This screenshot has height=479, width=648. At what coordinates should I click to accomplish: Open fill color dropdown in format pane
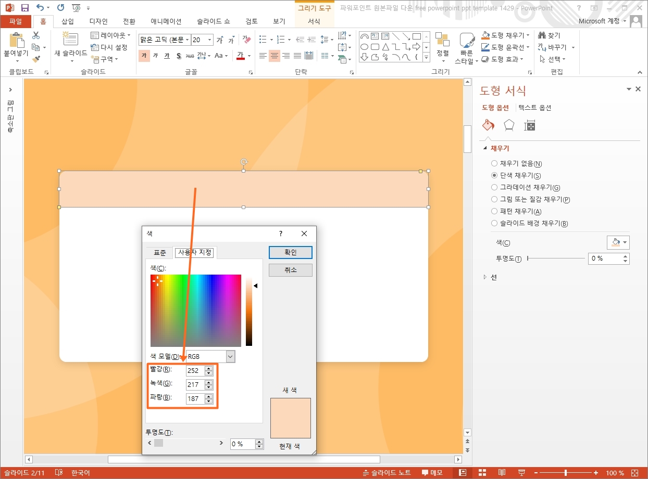[x=618, y=242]
